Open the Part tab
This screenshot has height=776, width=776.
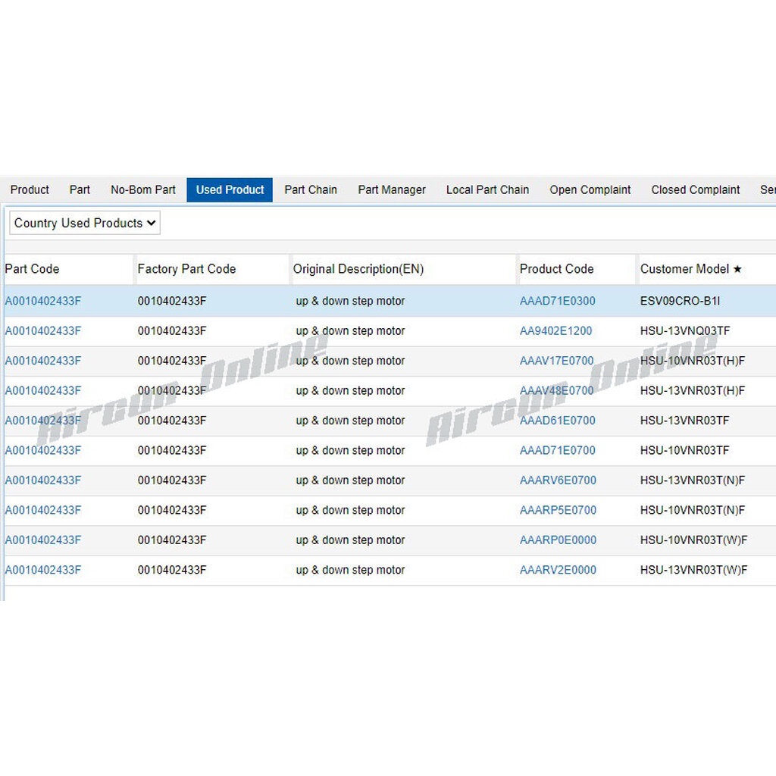coord(80,190)
